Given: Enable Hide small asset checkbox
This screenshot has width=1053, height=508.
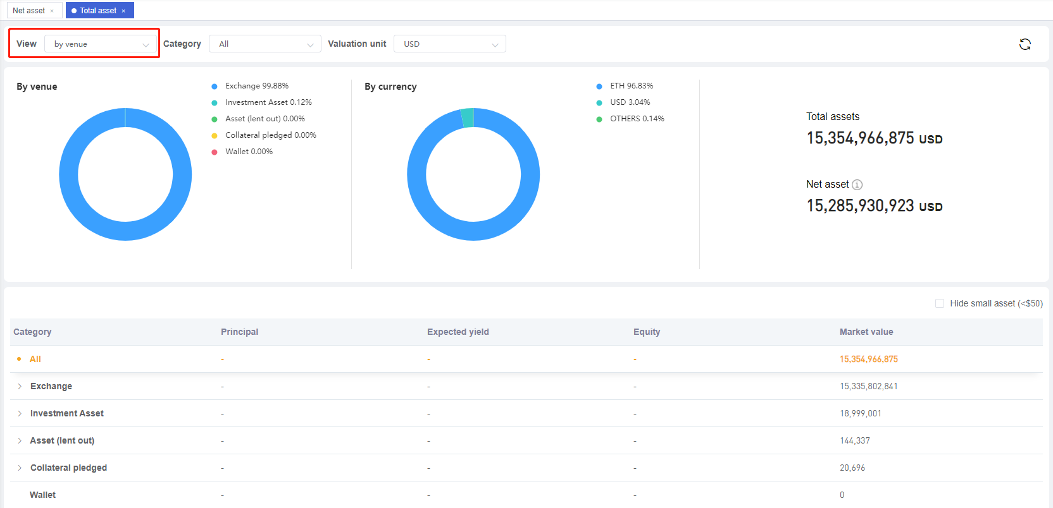Looking at the screenshot, I should coord(940,303).
